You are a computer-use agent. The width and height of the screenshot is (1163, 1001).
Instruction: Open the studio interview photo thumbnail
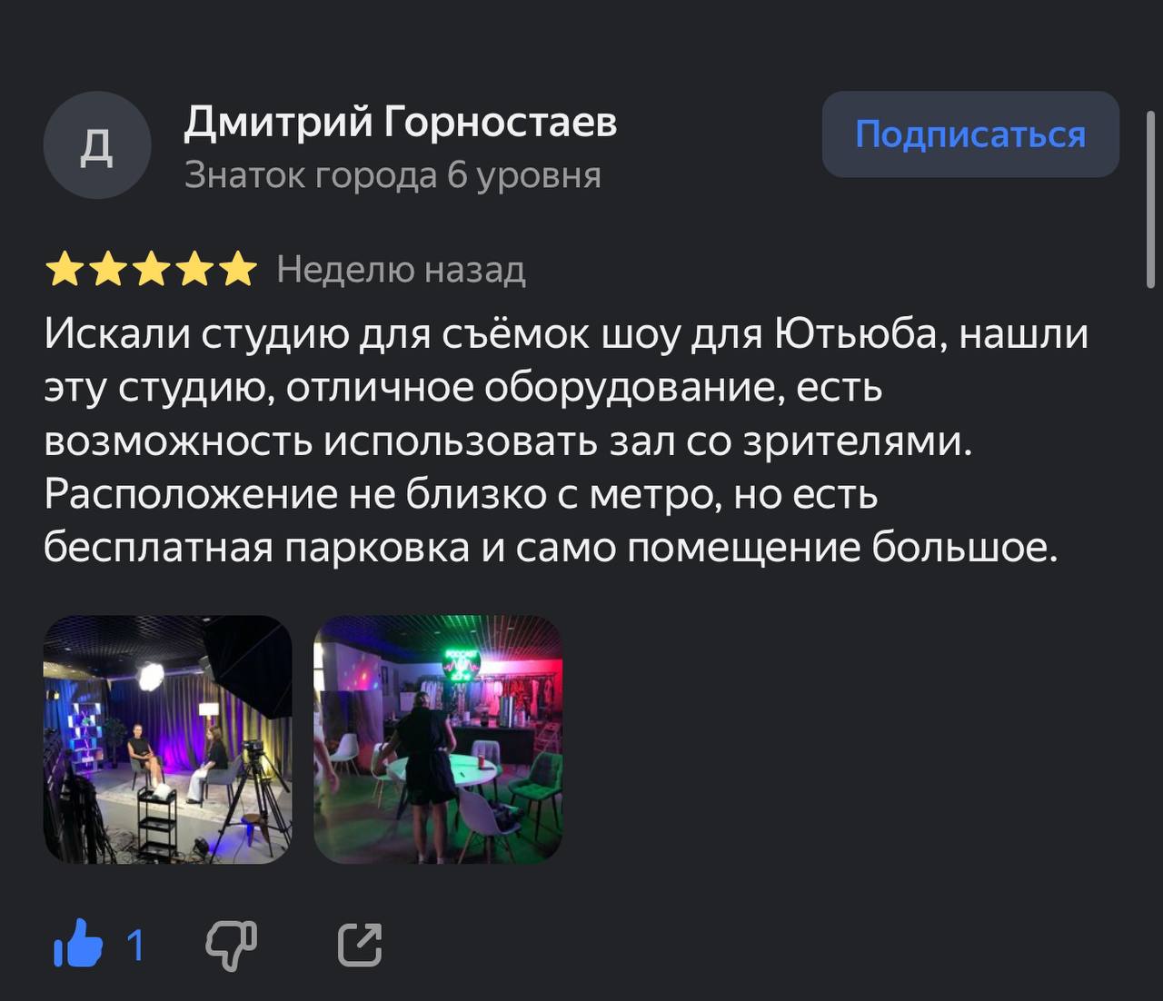point(168,739)
